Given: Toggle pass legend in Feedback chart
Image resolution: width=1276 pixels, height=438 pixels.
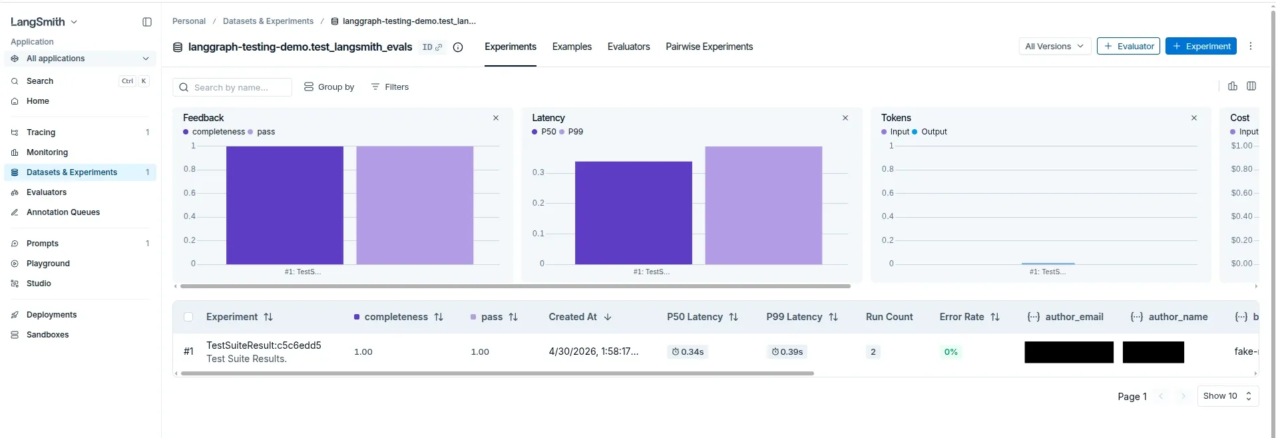Looking at the screenshot, I should [x=262, y=132].
